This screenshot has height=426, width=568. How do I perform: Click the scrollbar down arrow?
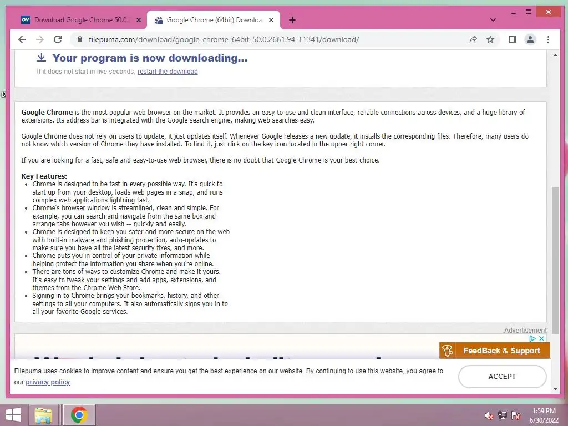(x=555, y=389)
